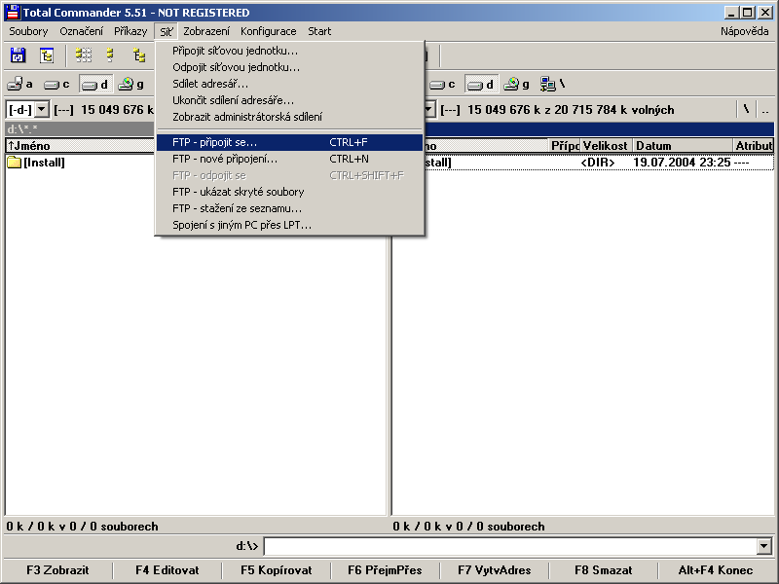Choose Odpojit síťovou jednotku
The image size is (779, 584).
(x=290, y=67)
